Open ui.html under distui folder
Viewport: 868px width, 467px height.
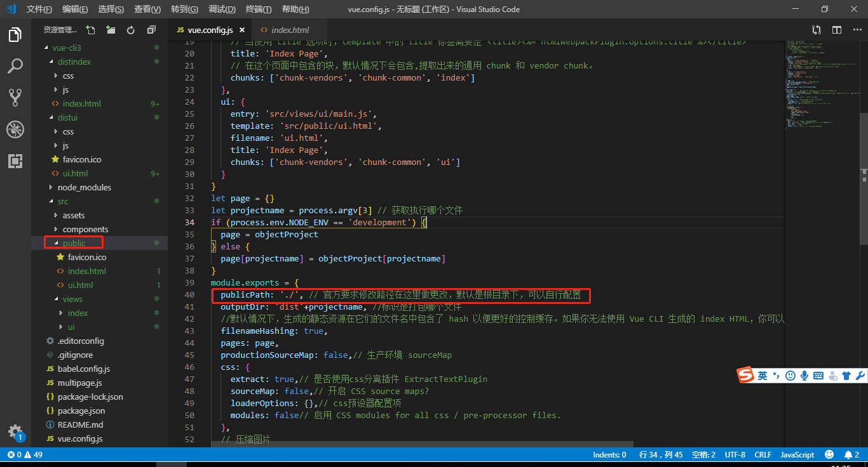coord(75,173)
